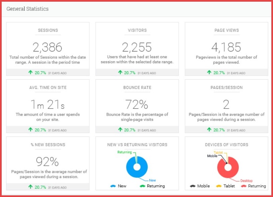Click the green up arrow in Bounce Rate card
Viewport: 273px width, 197px height.
click(120, 130)
